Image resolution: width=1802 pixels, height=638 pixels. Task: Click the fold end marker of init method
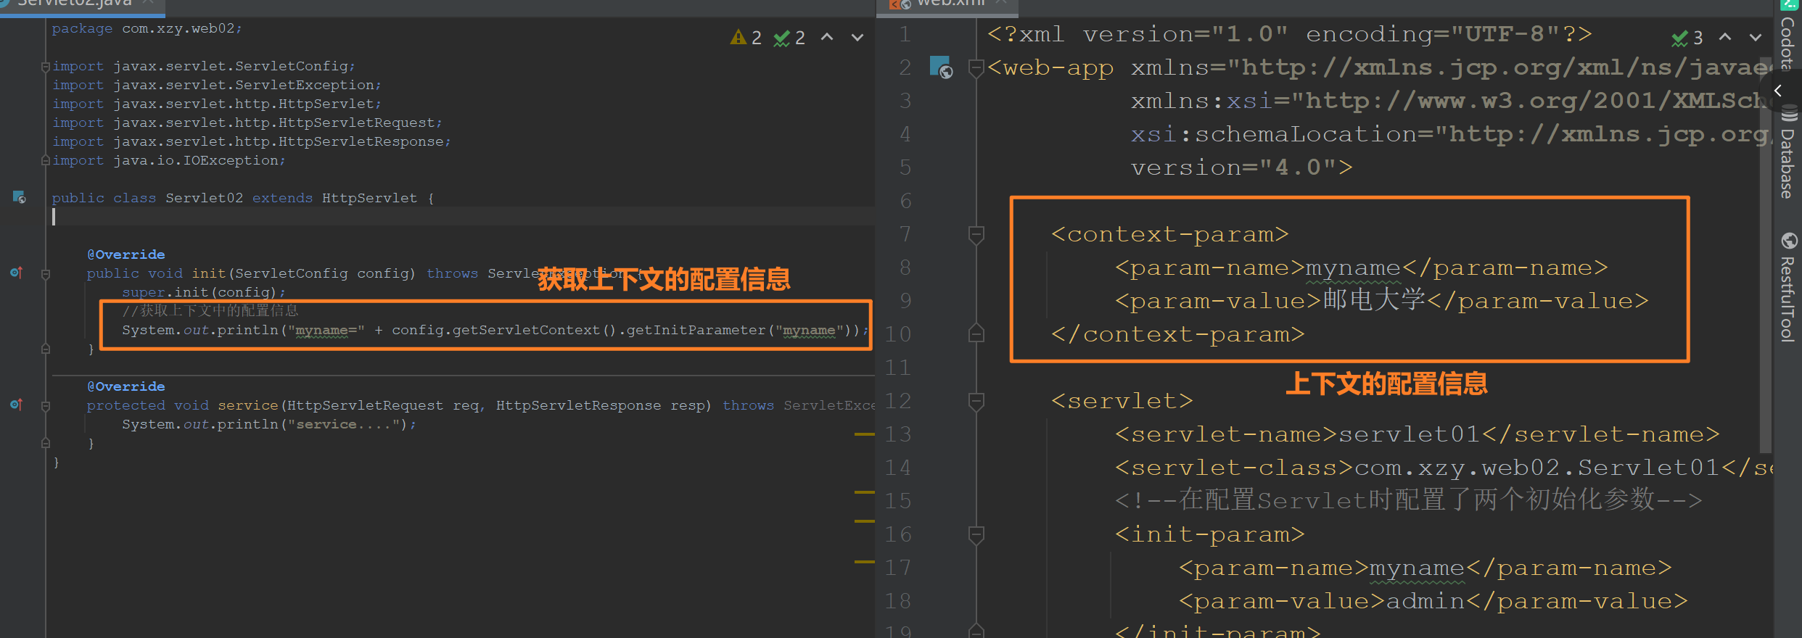[46, 349]
